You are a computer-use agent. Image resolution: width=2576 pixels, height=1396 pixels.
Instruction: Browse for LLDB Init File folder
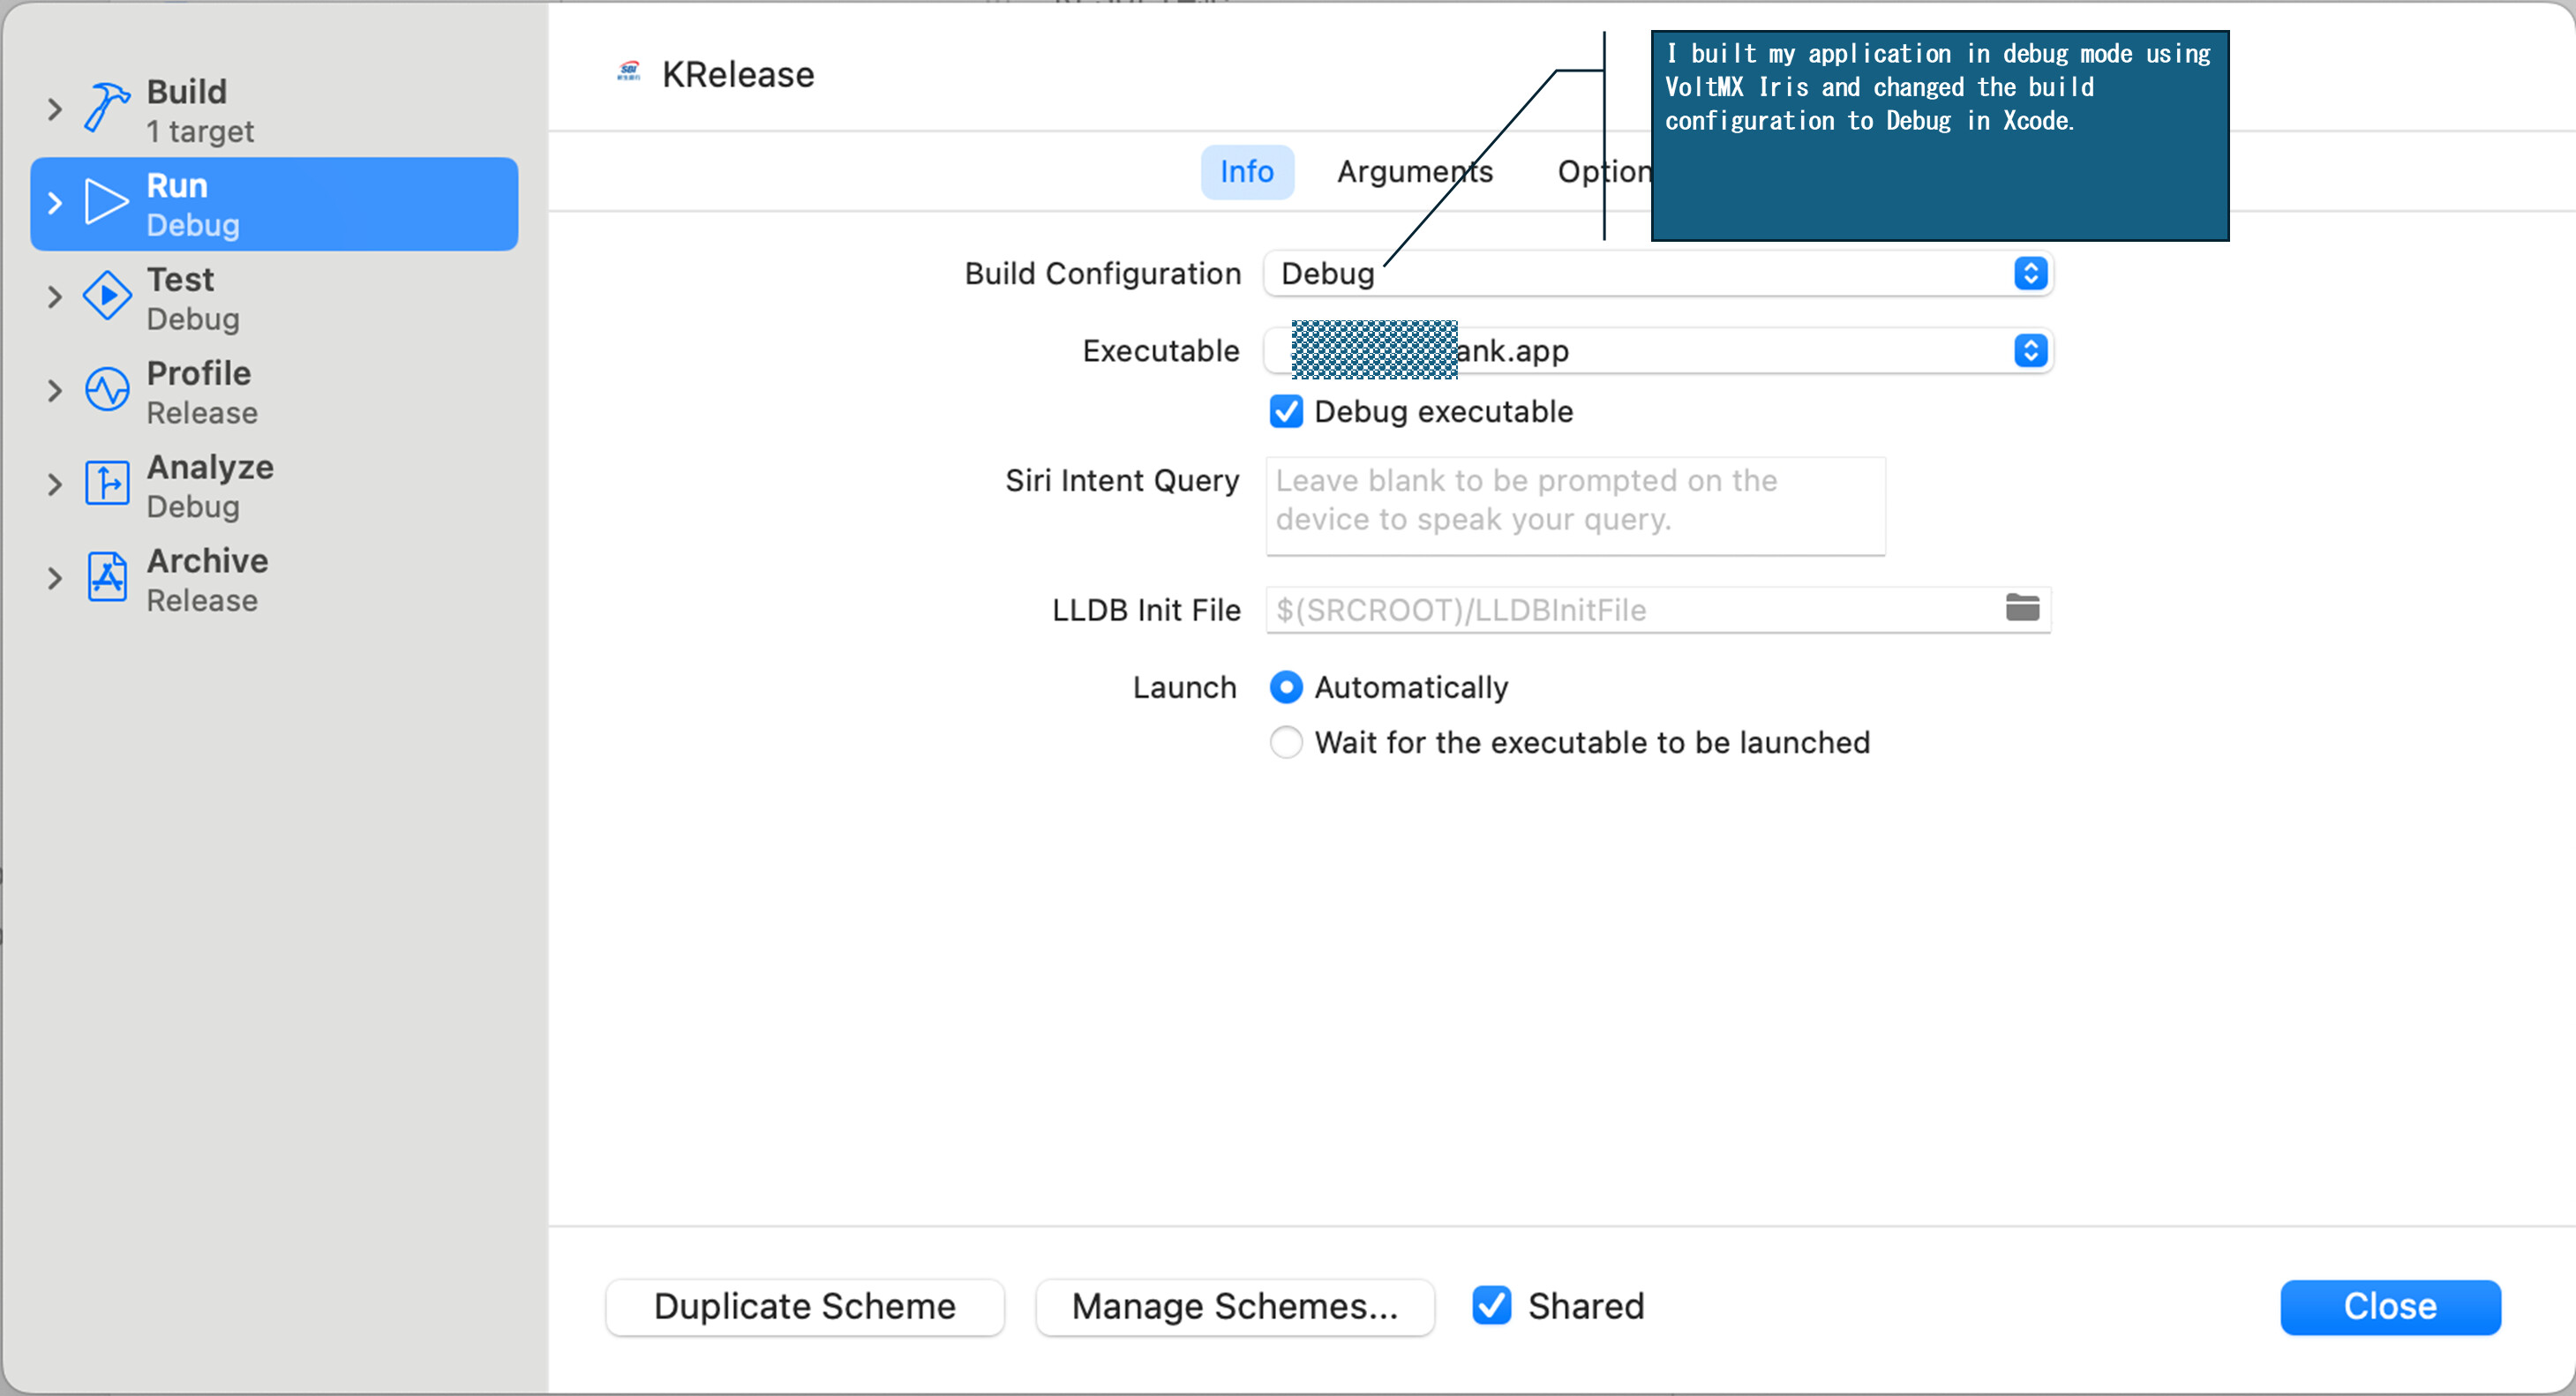(2022, 608)
